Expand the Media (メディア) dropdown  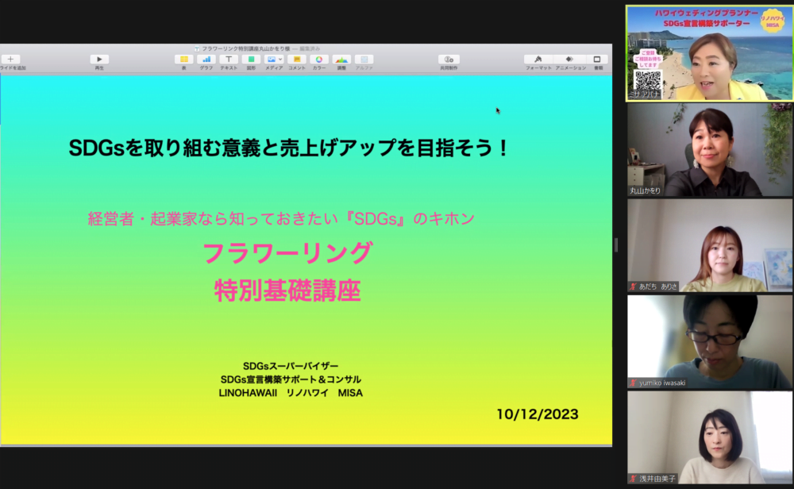point(274,59)
